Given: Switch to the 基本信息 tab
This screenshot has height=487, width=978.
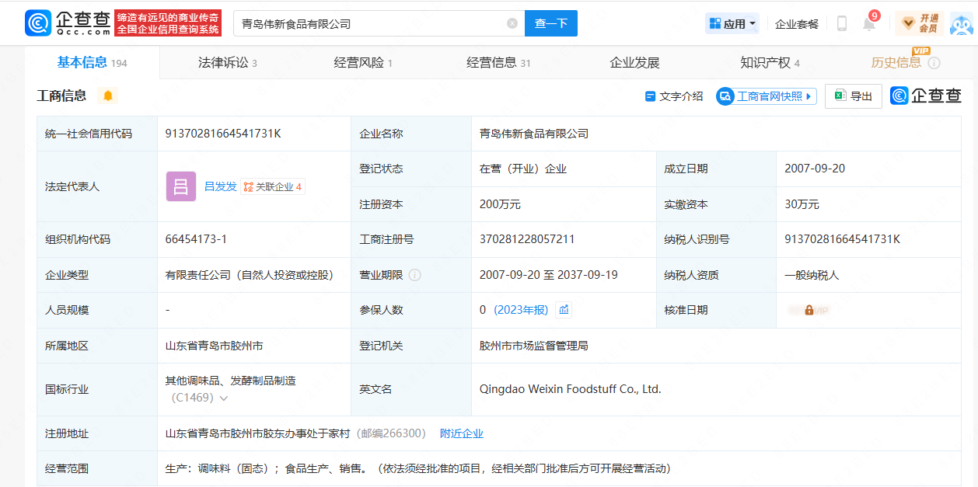Looking at the screenshot, I should (92, 62).
